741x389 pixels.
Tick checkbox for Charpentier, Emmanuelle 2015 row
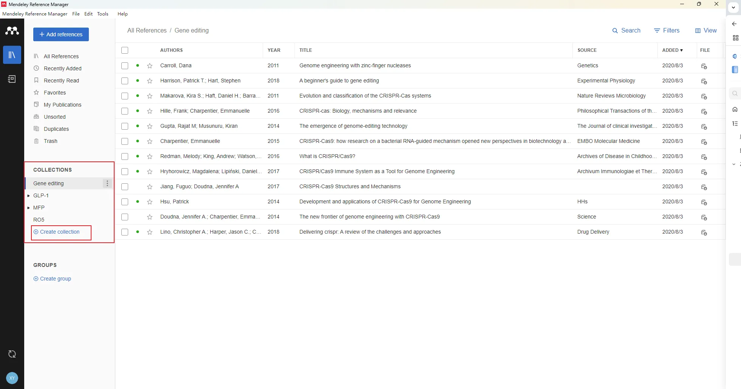pyautogui.click(x=125, y=141)
